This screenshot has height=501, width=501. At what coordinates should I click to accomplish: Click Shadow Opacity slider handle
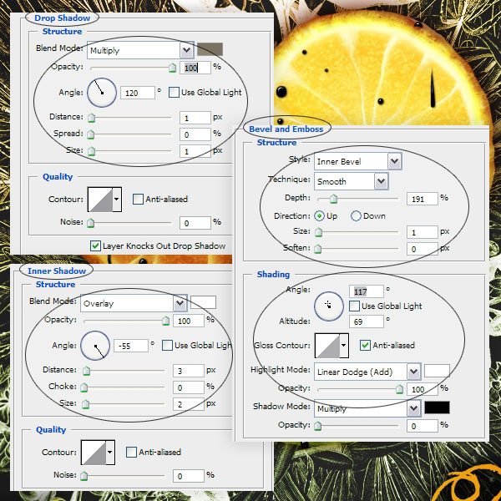coord(317,426)
